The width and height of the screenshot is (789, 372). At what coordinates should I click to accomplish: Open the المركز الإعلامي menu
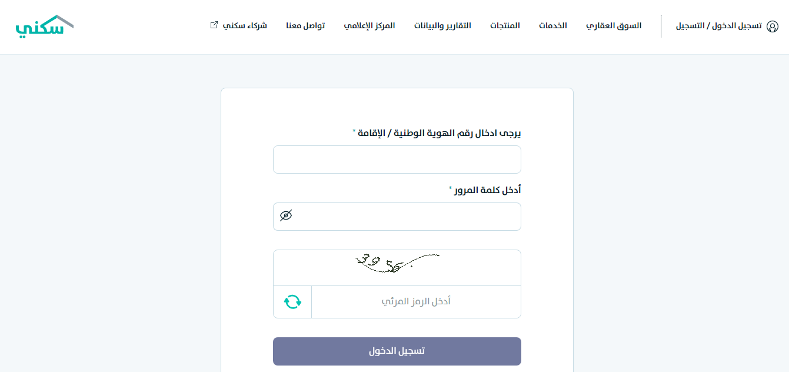pyautogui.click(x=369, y=26)
